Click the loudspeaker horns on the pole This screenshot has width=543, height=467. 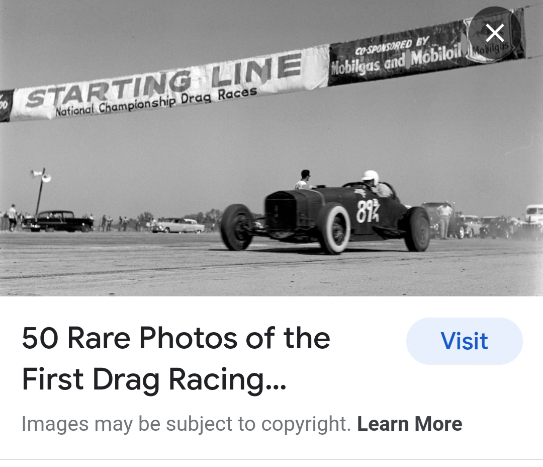click(41, 175)
